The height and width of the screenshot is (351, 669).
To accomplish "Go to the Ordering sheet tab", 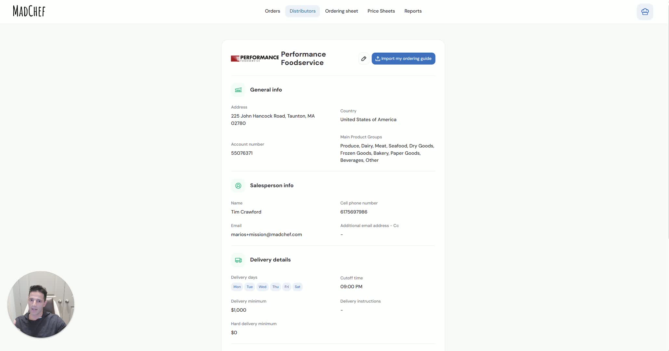I will 341,11.
